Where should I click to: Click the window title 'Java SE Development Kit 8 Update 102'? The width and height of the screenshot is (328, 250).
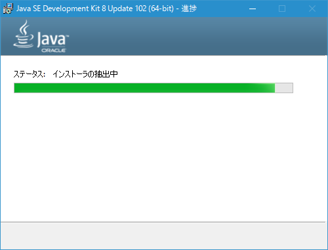(81, 9)
